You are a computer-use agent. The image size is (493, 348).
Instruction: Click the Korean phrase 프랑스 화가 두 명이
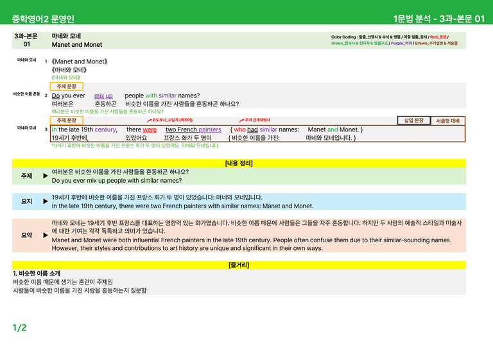pyautogui.click(x=187, y=138)
